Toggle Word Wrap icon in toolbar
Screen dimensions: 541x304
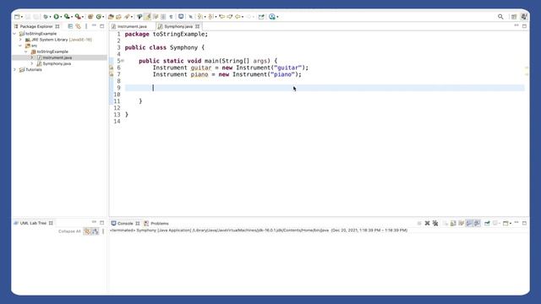pyautogui.click(x=156, y=17)
